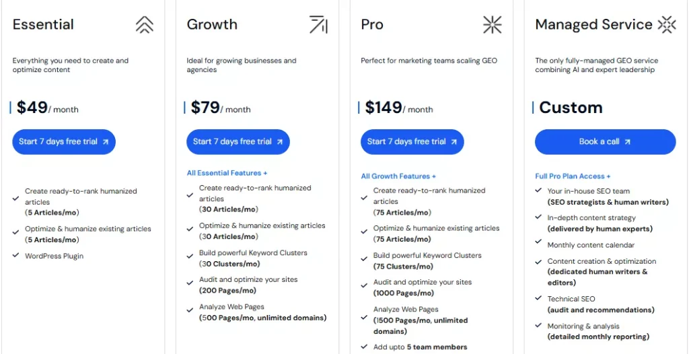Click the Managed Service dotted star icon
This screenshot has height=354, width=689.
(x=666, y=25)
